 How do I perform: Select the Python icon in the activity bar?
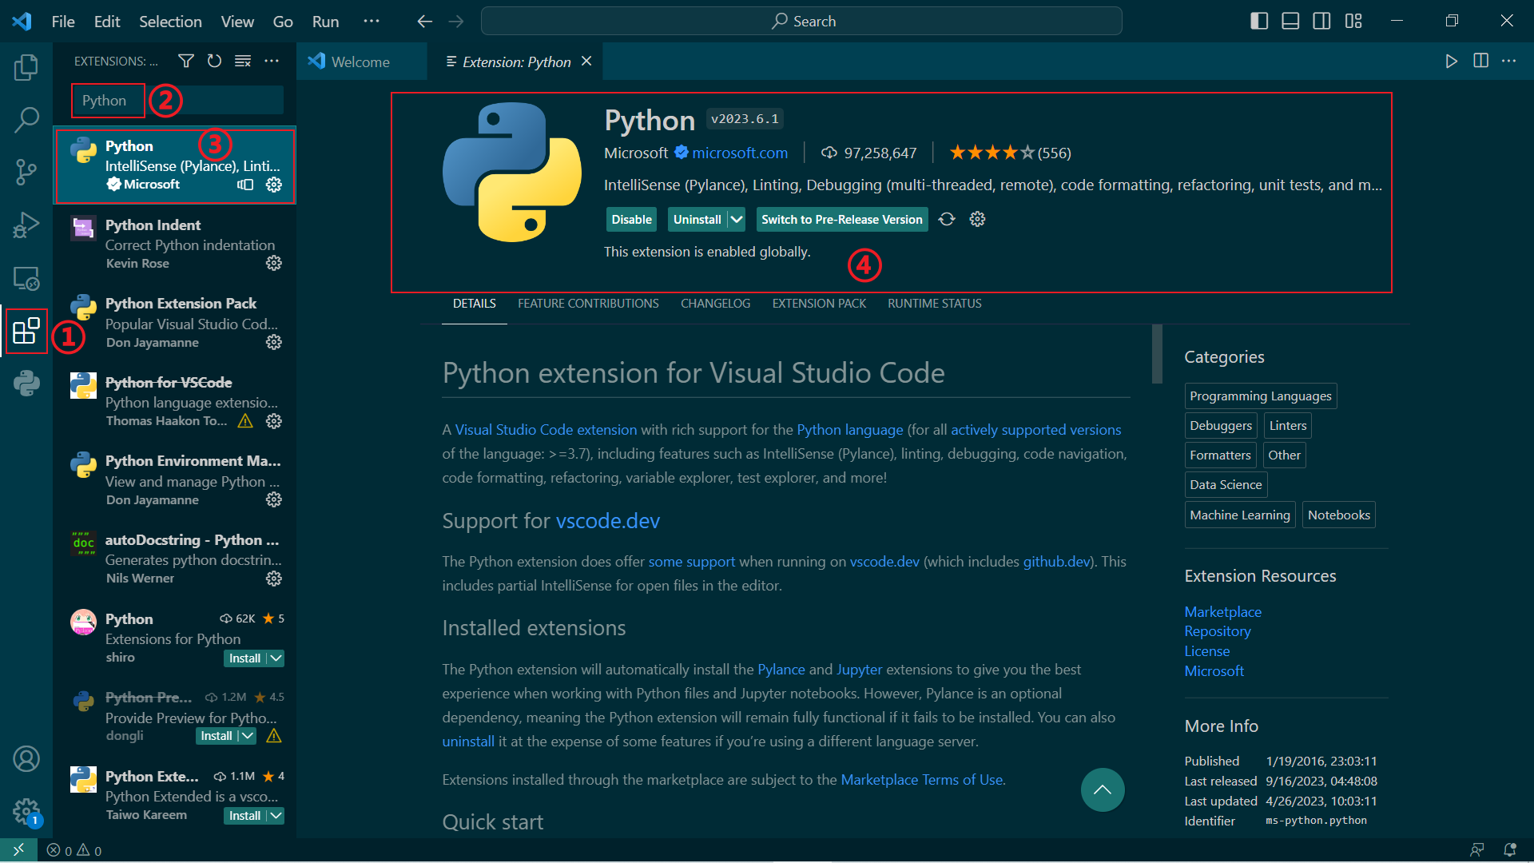pos(26,384)
